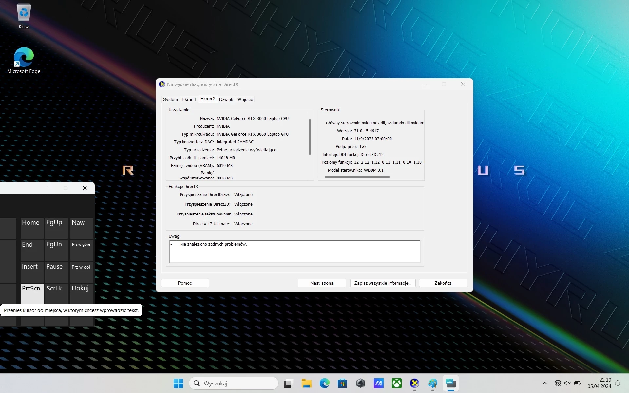
Task: Show hidden system tray icons
Action: (x=544, y=383)
